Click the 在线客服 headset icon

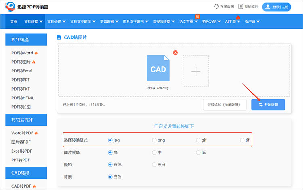(216, 6)
